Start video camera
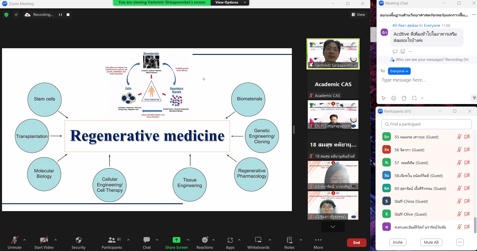This screenshot has width=477, height=251. pos(44,240)
